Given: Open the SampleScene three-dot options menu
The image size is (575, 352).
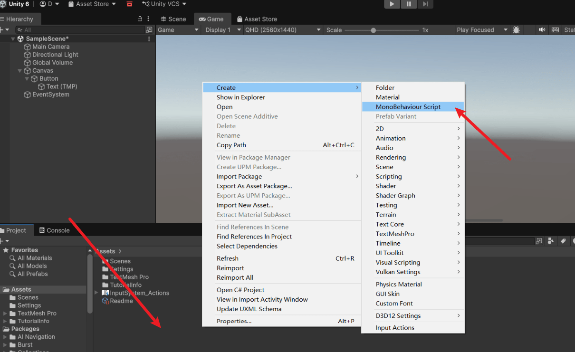Looking at the screenshot, I should (149, 39).
